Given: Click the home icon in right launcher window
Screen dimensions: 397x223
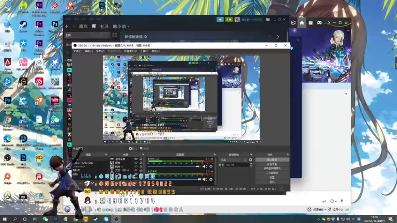Looking at the screenshot, I should point(302,23).
